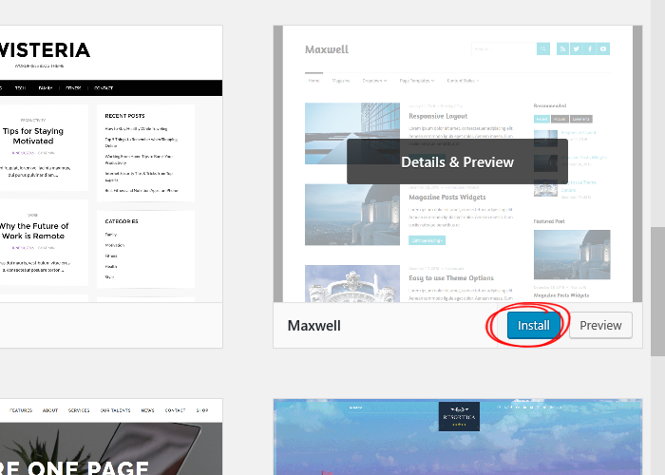Image resolution: width=665 pixels, height=475 pixels.
Task: Click 'RECENT POSTS' heading in Wisteria preview
Action: (x=124, y=116)
